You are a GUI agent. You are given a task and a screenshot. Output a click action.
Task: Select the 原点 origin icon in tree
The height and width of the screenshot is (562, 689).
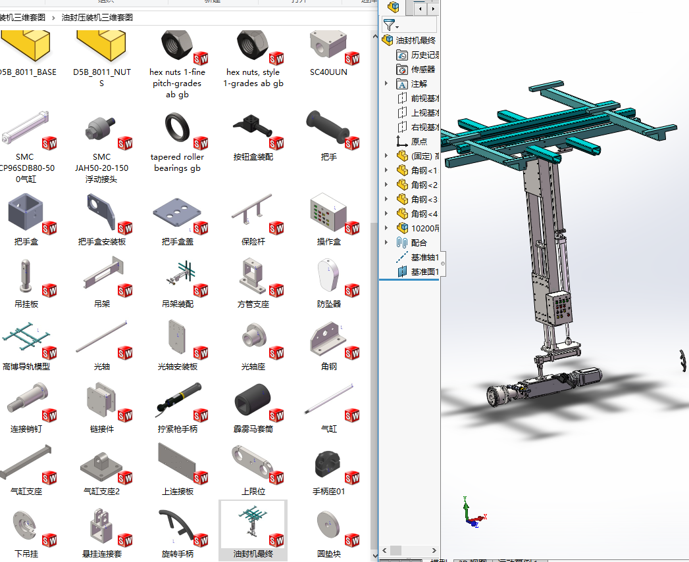coord(402,141)
